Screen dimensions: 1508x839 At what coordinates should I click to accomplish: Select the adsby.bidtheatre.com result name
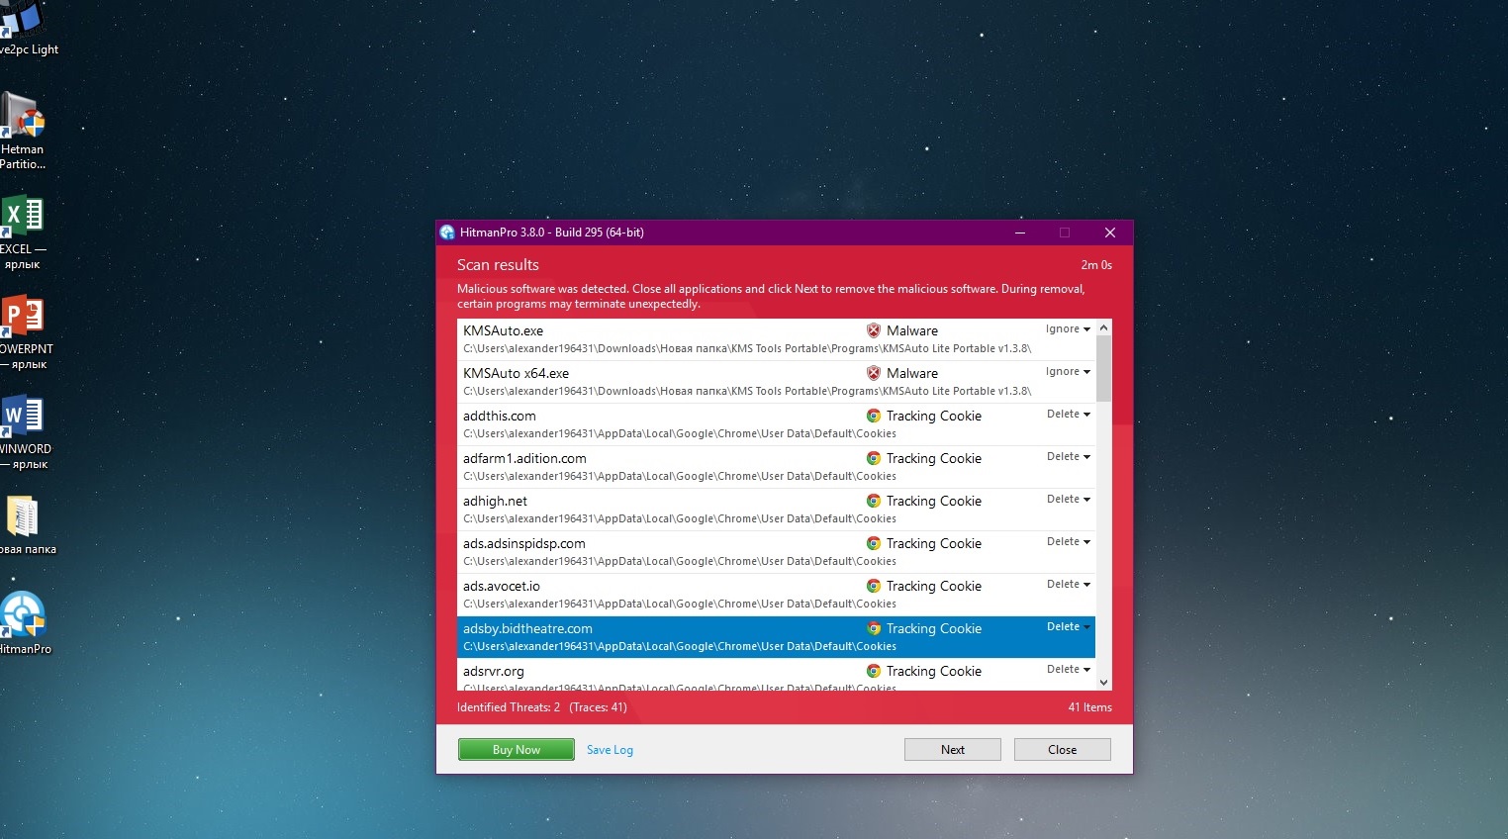pos(527,629)
